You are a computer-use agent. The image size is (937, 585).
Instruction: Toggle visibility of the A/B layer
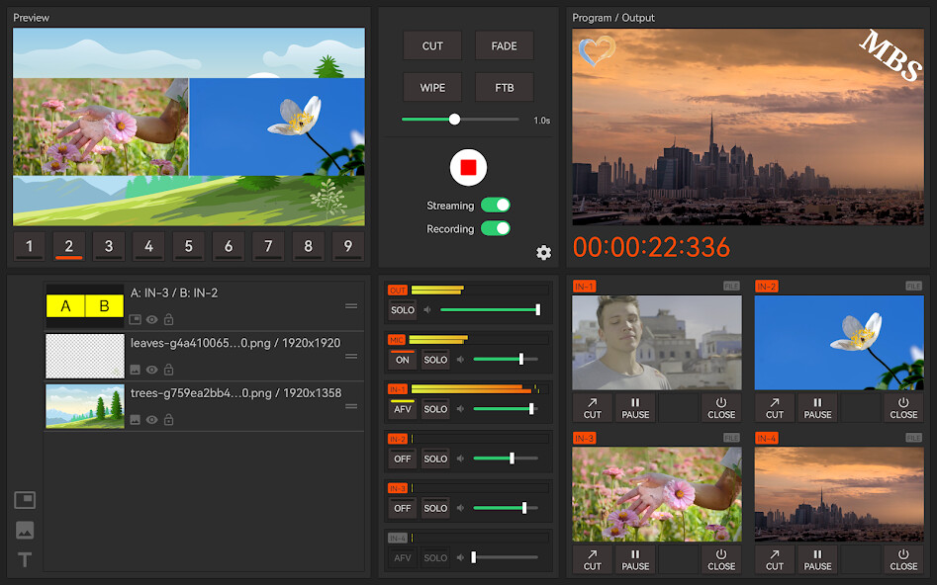point(151,320)
